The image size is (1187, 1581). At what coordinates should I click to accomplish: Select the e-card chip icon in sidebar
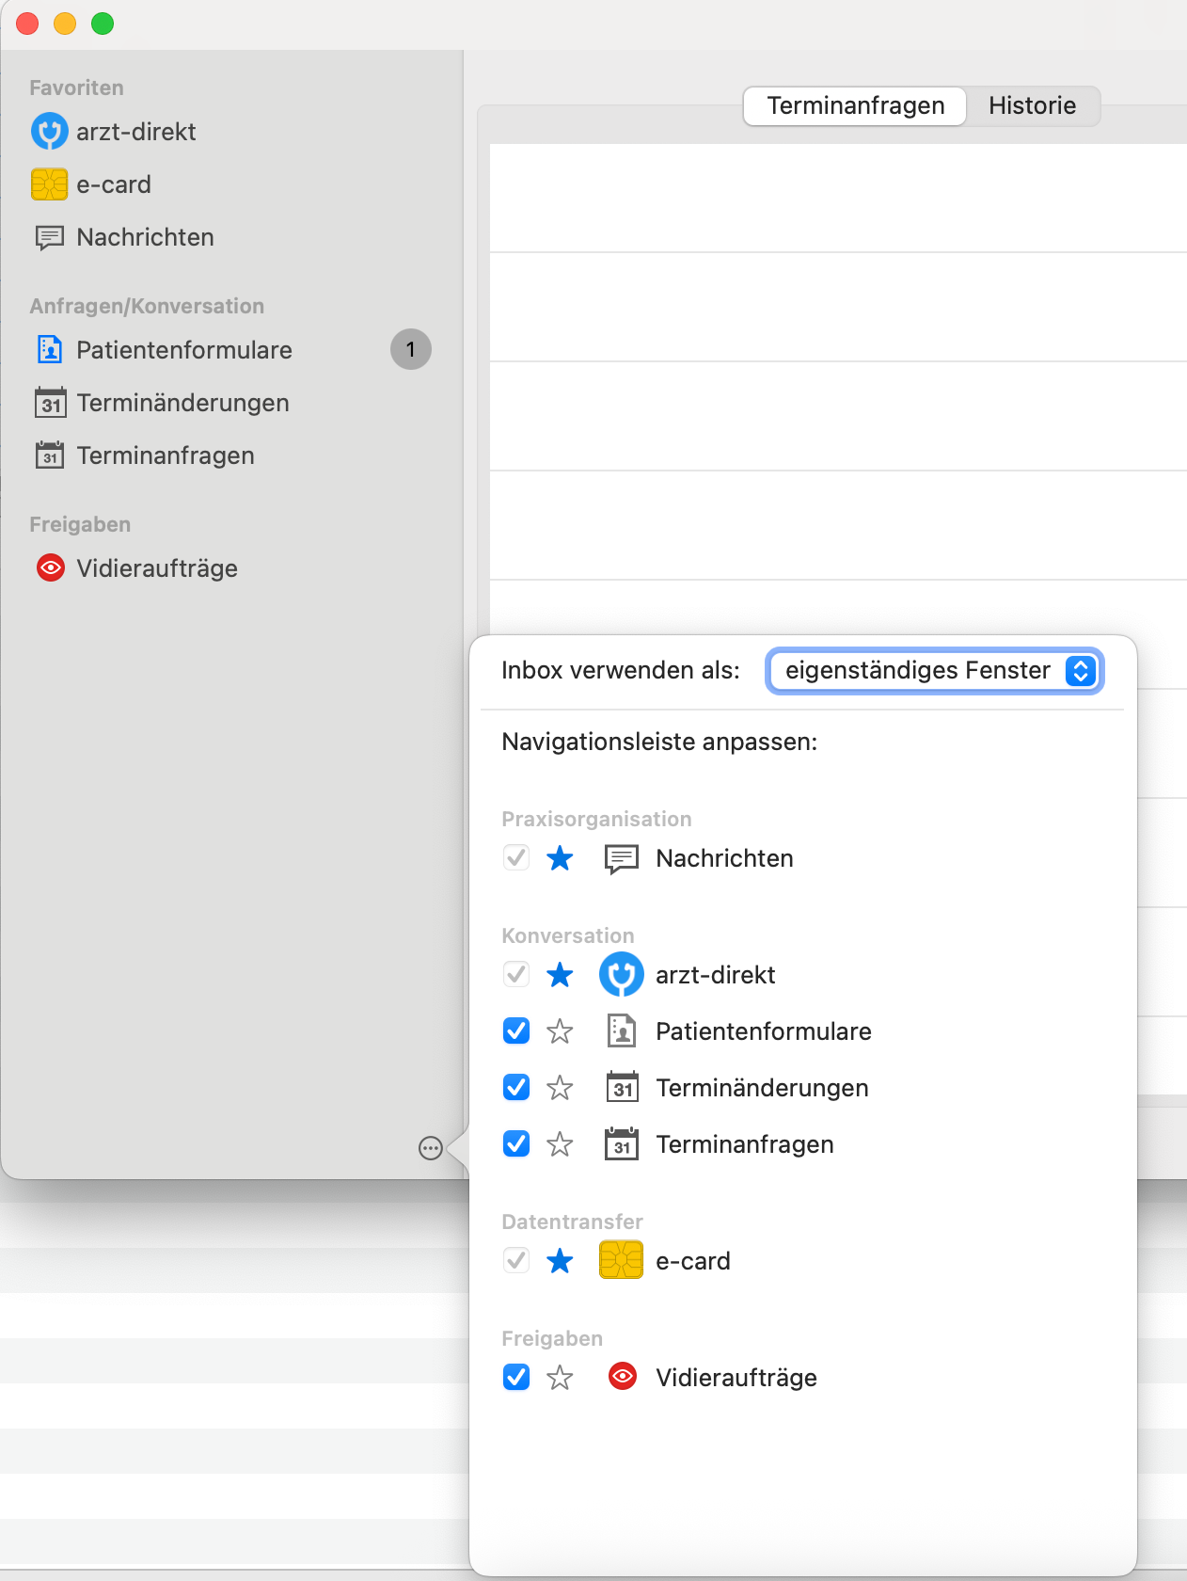pyautogui.click(x=50, y=184)
